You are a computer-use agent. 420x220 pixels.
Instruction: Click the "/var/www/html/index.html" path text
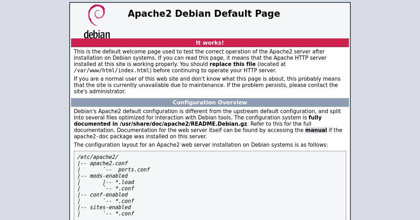[x=112, y=71]
